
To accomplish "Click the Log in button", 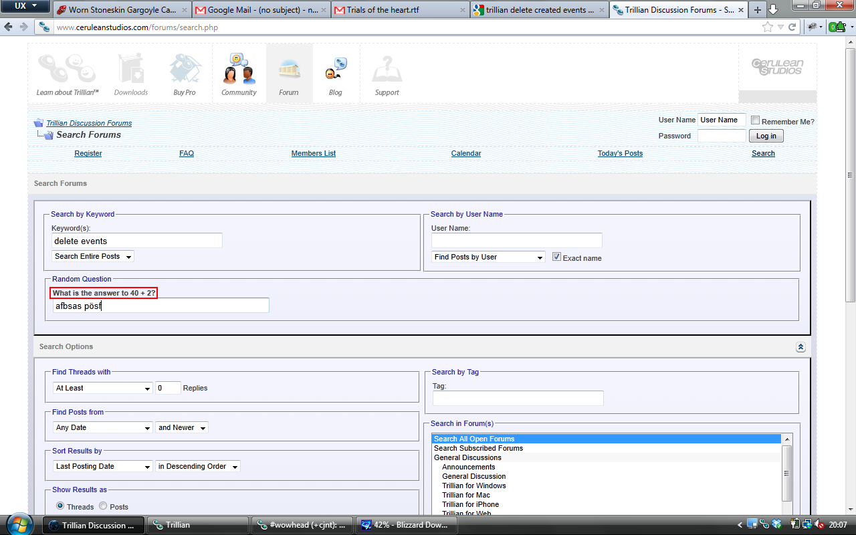I will [766, 136].
